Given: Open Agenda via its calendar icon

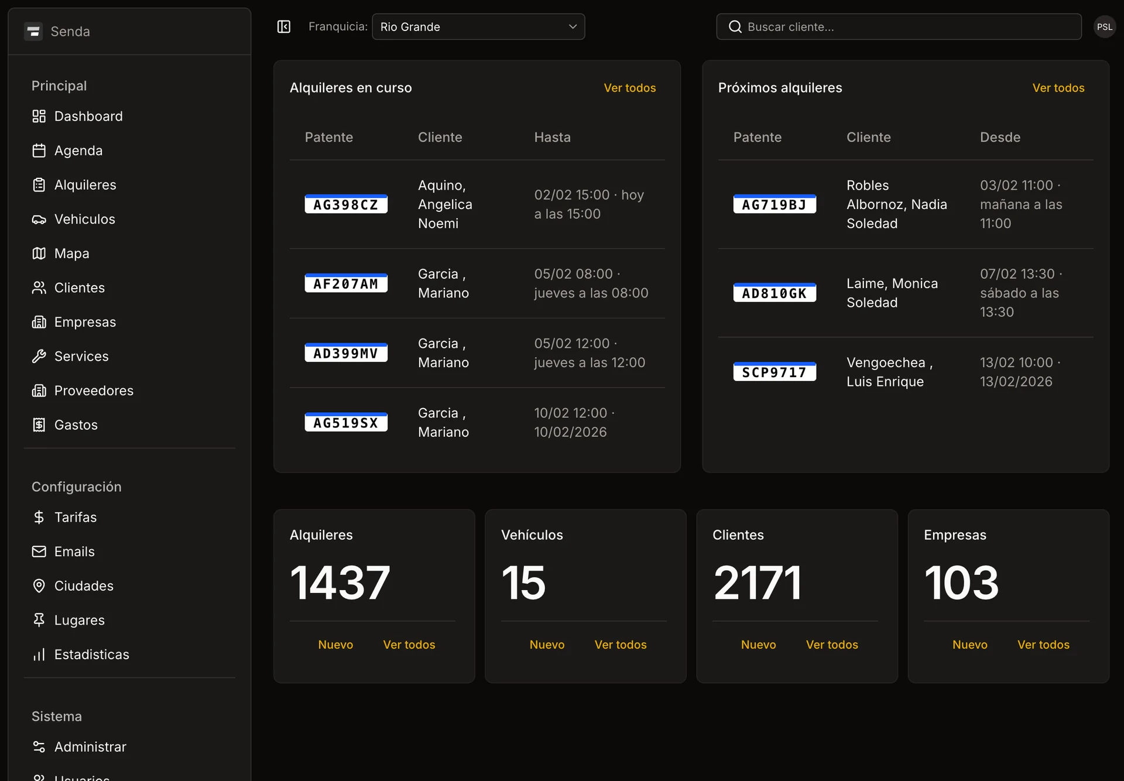Looking at the screenshot, I should click(x=39, y=150).
